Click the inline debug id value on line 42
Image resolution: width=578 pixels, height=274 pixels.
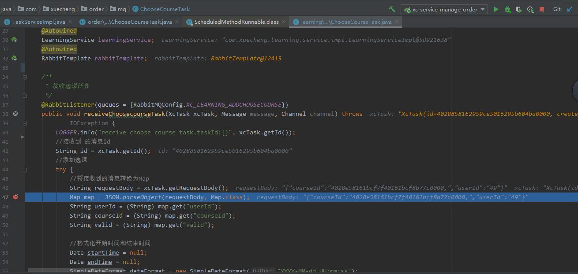225,151
